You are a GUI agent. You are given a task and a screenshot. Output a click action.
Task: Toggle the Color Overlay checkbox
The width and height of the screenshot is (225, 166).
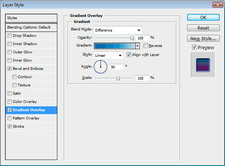coord(9,102)
